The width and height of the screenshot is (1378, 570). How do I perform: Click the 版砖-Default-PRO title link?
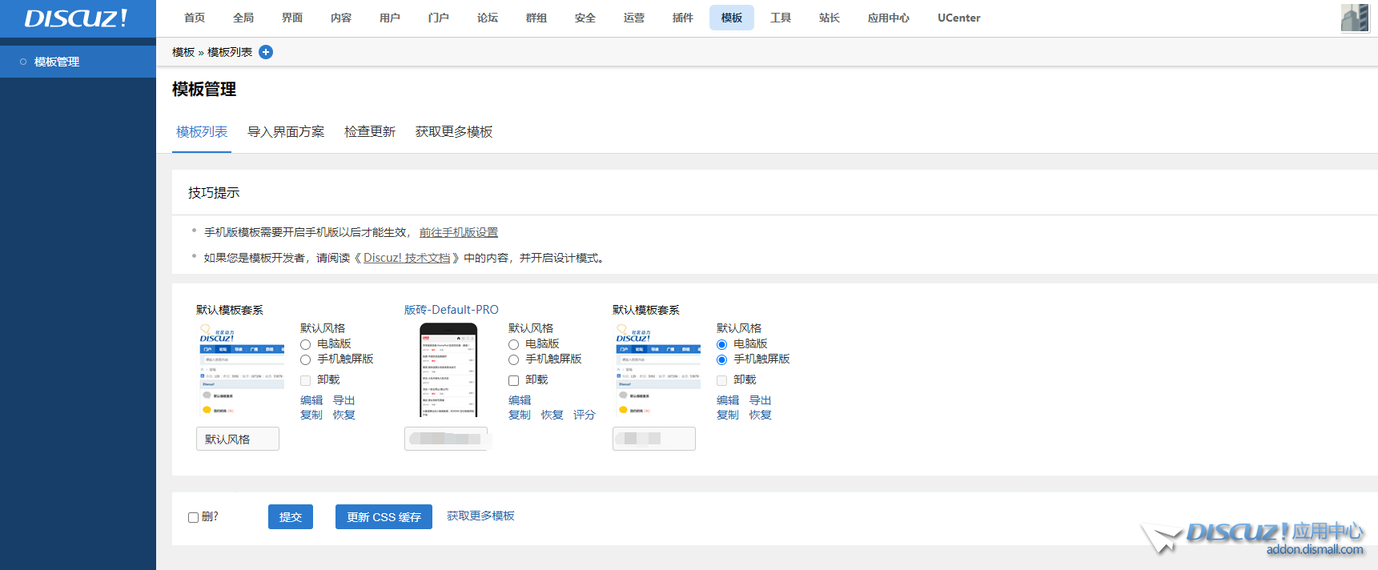tap(452, 310)
